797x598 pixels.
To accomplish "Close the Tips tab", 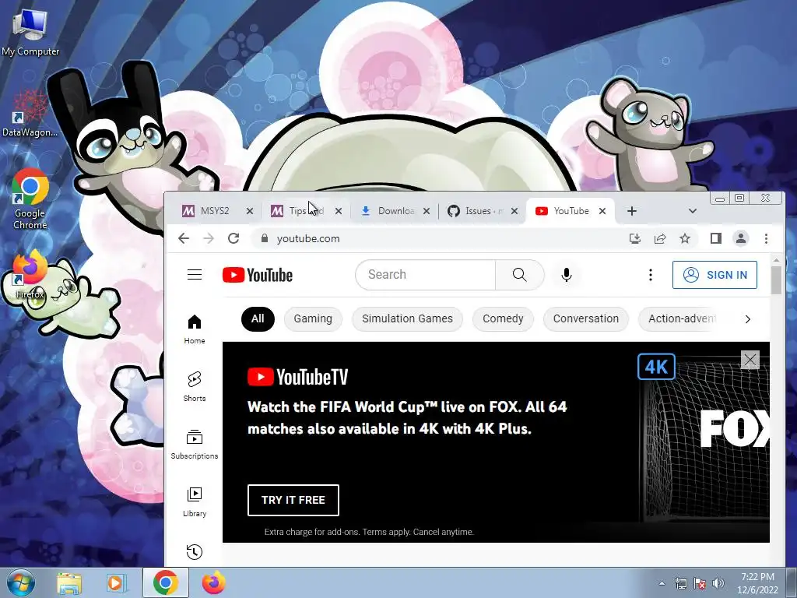I will 339,211.
